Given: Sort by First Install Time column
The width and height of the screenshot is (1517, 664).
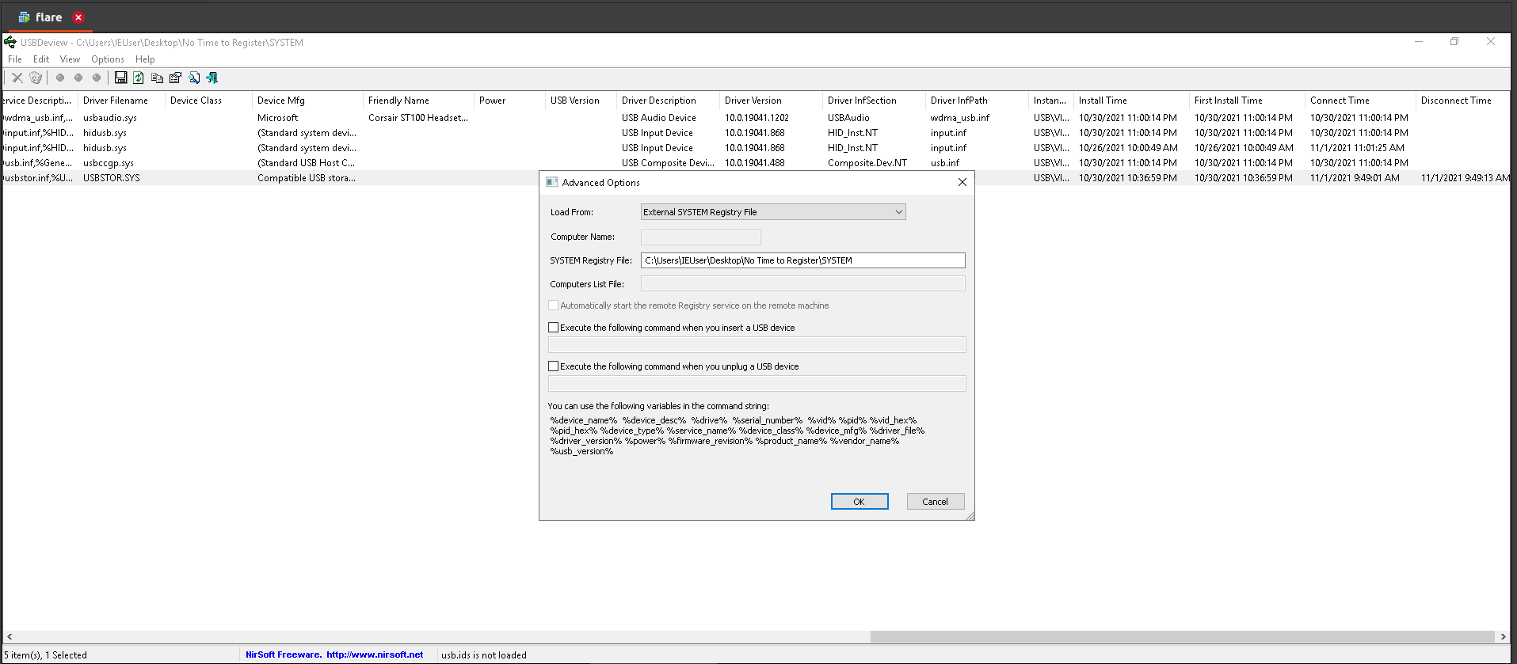Looking at the screenshot, I should [1248, 101].
